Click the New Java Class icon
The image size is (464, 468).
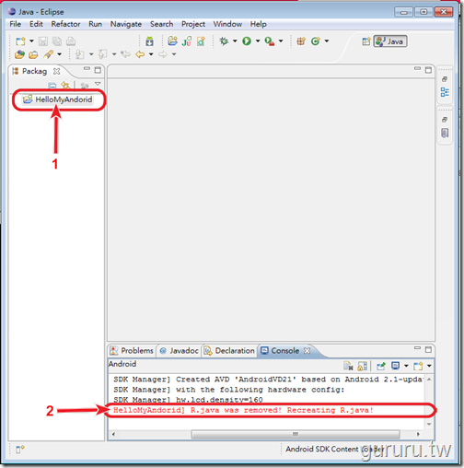click(x=315, y=41)
